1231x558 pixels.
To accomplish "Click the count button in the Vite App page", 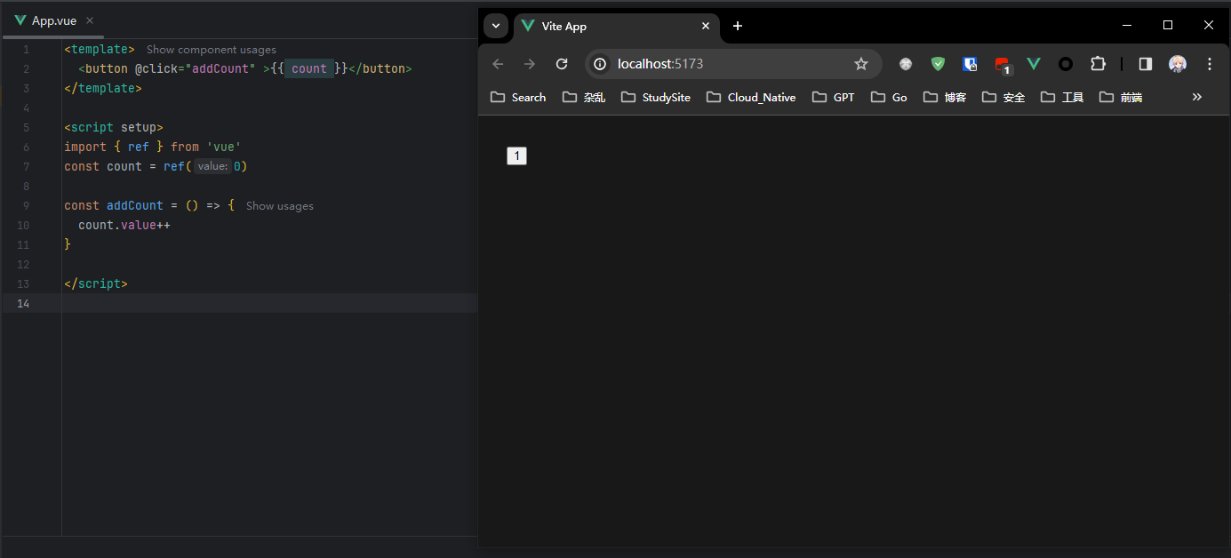I will coord(516,156).
